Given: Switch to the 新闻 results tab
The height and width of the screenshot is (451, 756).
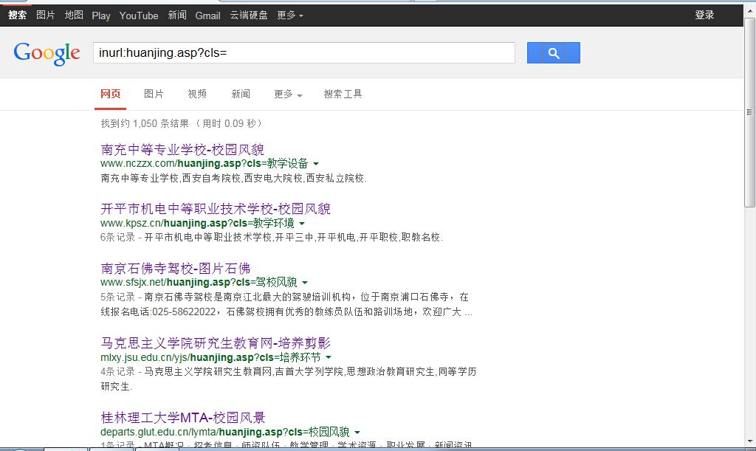Looking at the screenshot, I should [x=241, y=94].
